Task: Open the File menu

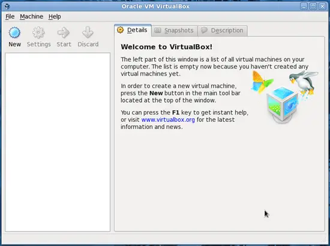Action: (10, 16)
